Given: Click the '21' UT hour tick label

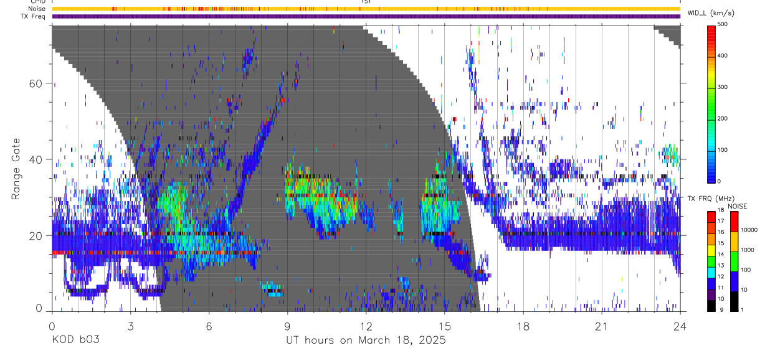Looking at the screenshot, I should pyautogui.click(x=601, y=326).
